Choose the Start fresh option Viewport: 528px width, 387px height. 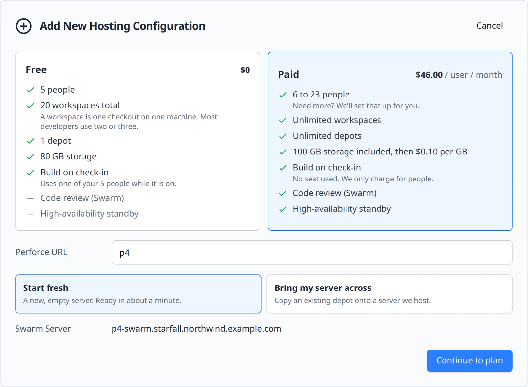[x=138, y=294]
